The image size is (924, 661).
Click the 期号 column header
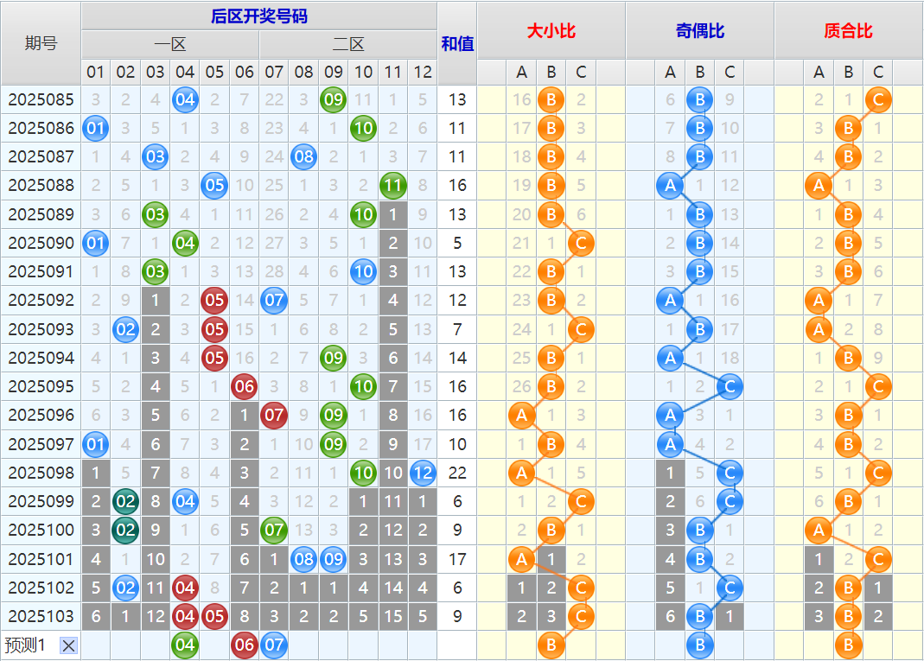[x=41, y=43]
